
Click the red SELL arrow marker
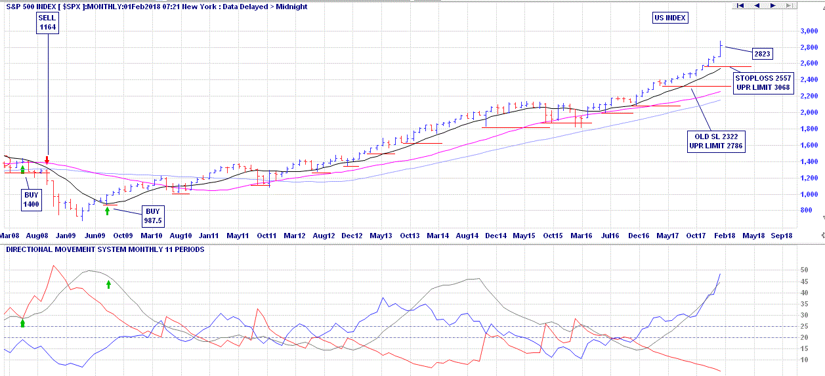47,159
